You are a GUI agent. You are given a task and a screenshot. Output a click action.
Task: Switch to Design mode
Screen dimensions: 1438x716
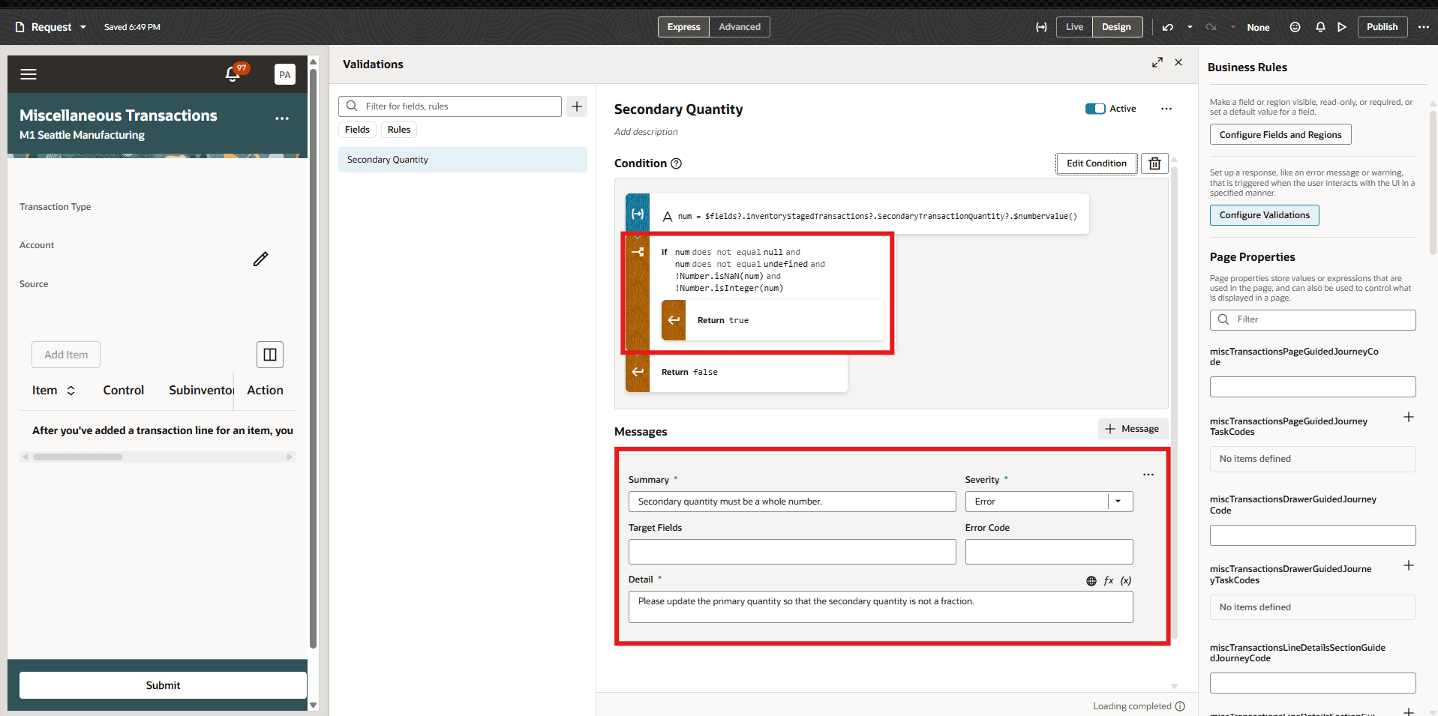[x=1116, y=27]
